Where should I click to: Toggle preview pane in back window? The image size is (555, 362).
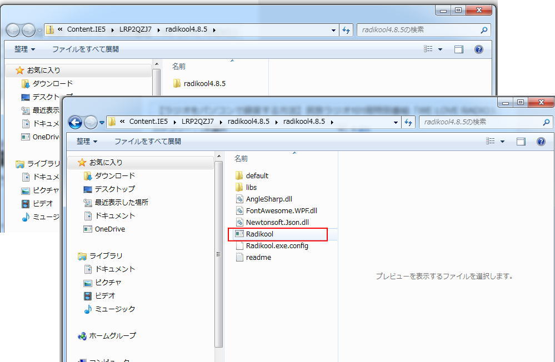pos(459,49)
